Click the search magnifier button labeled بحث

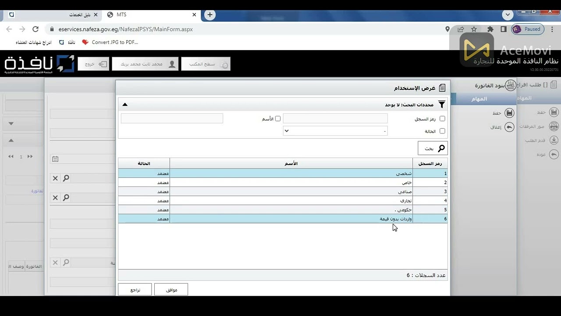[433, 148]
